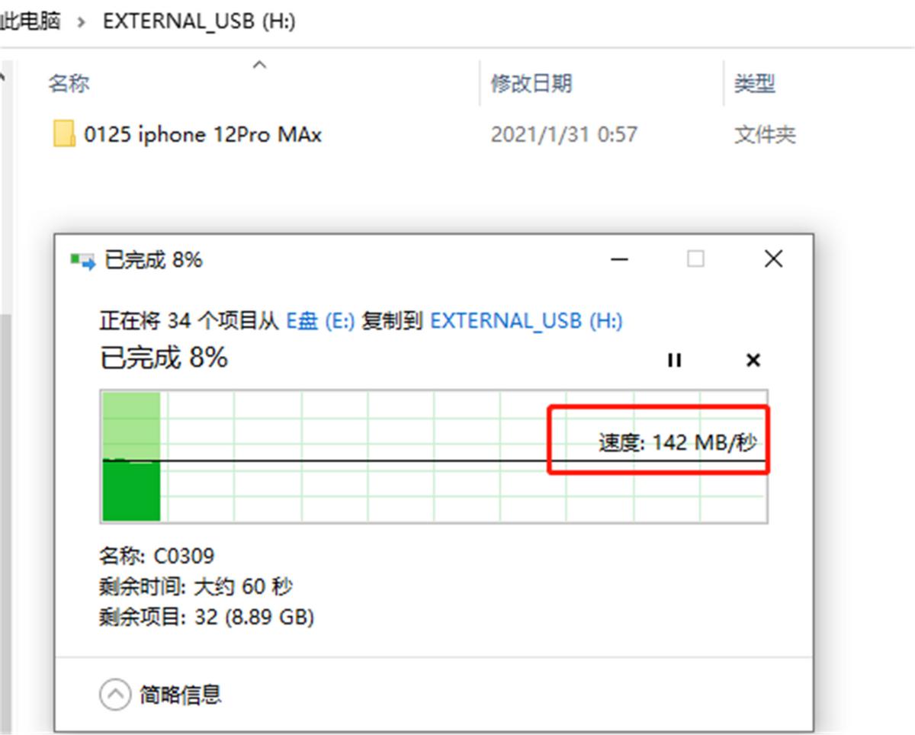Select folder name 0125 iphone 12Pro MAx
Image resolution: width=915 pixels, height=735 pixels.
click(203, 135)
